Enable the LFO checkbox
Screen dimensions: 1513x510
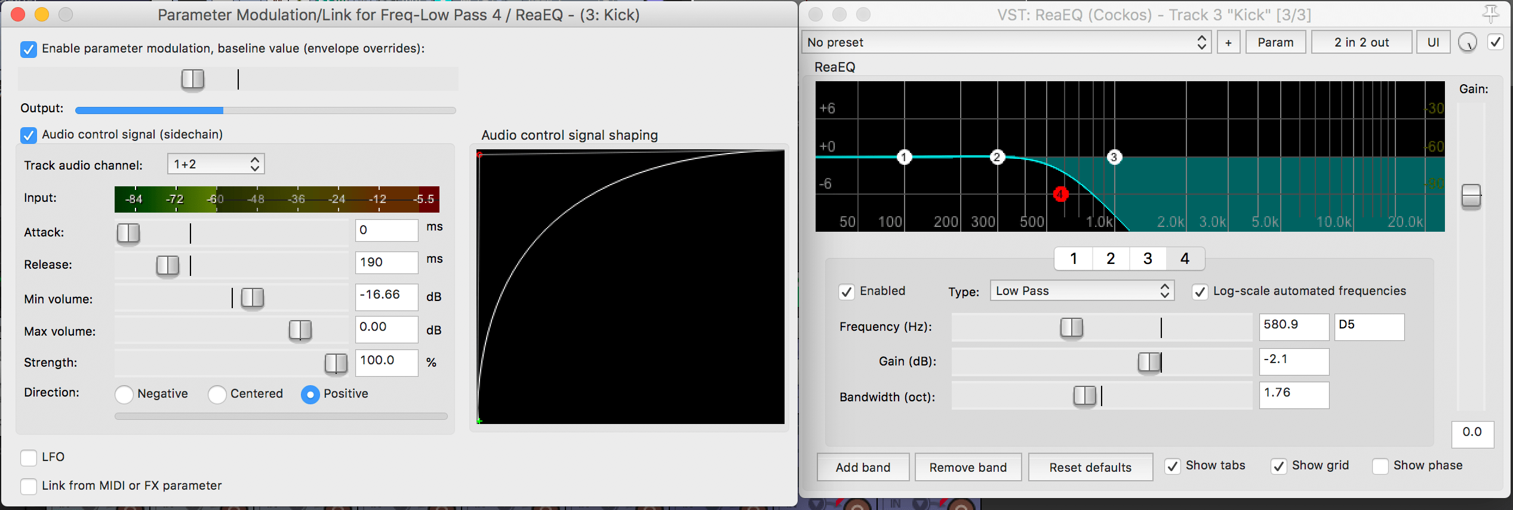click(29, 457)
